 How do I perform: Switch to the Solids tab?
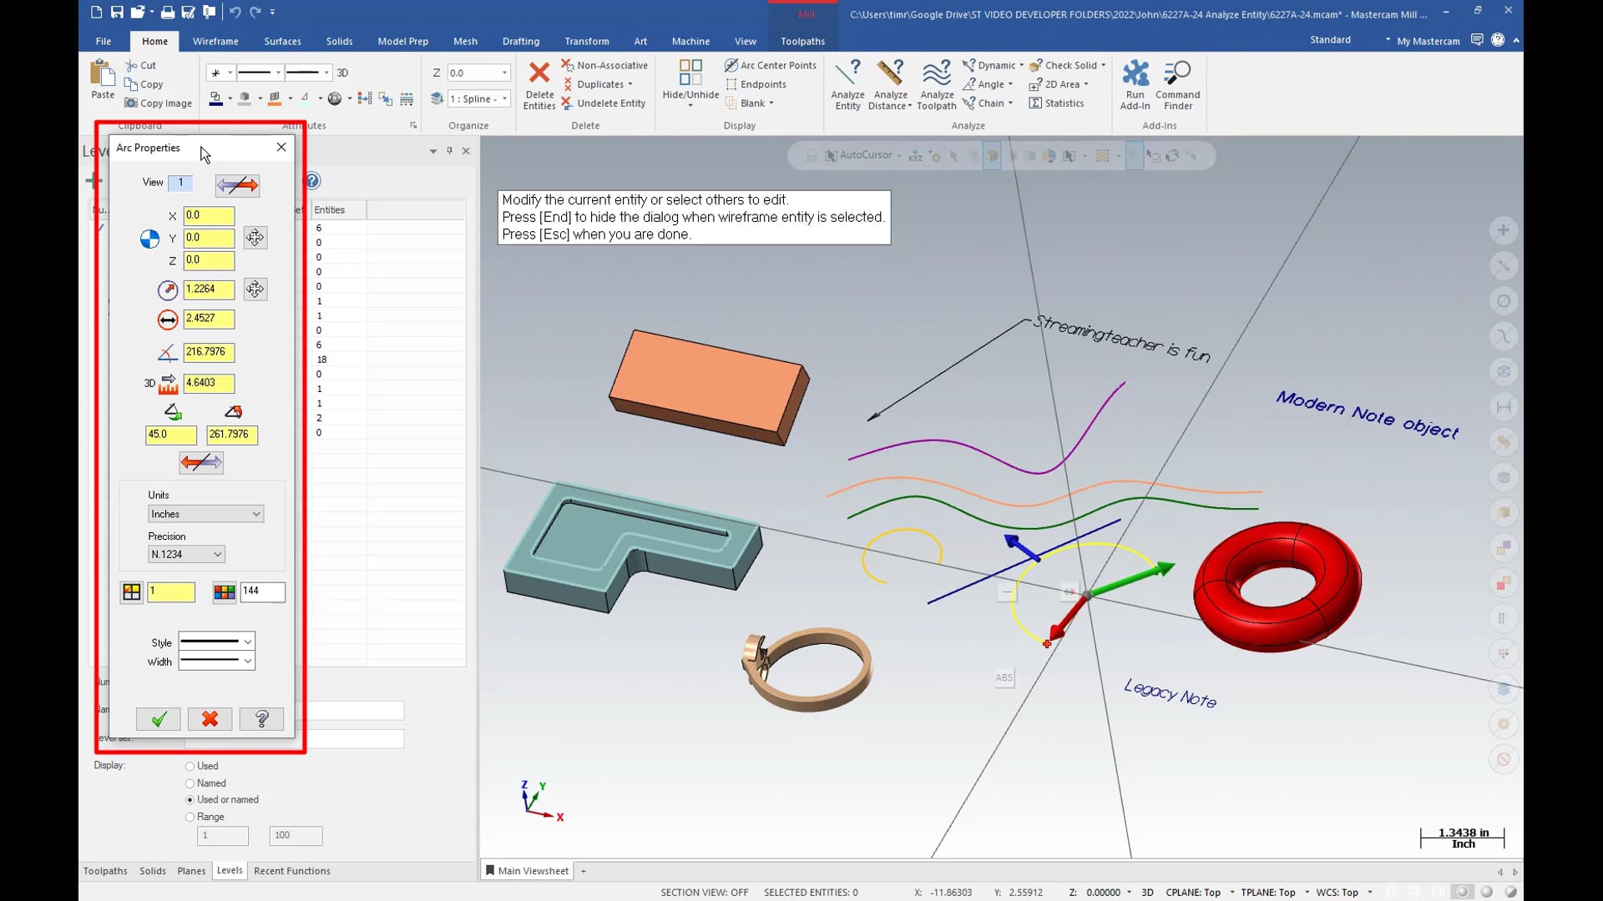coord(338,41)
